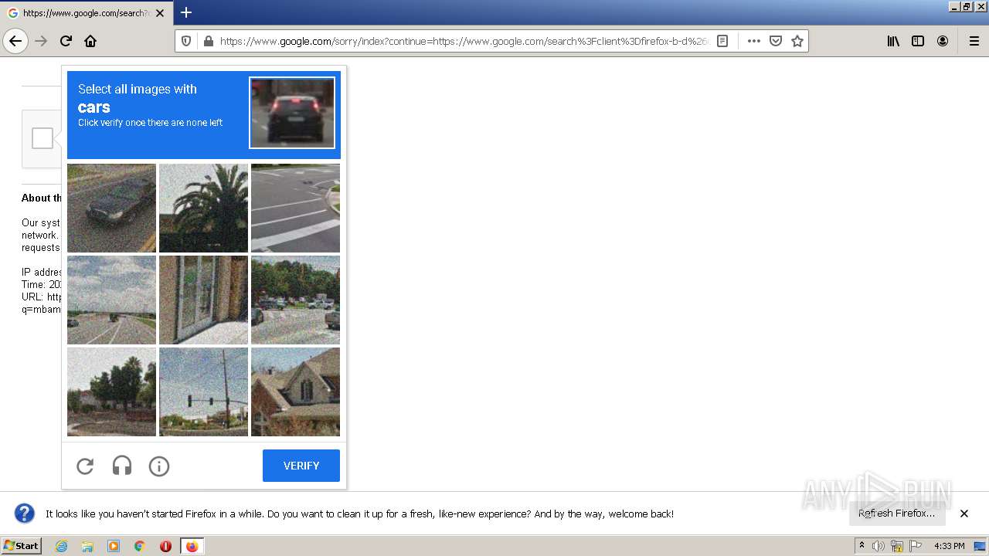
Task: Click the Refresh Firefox button
Action: [x=896, y=514]
